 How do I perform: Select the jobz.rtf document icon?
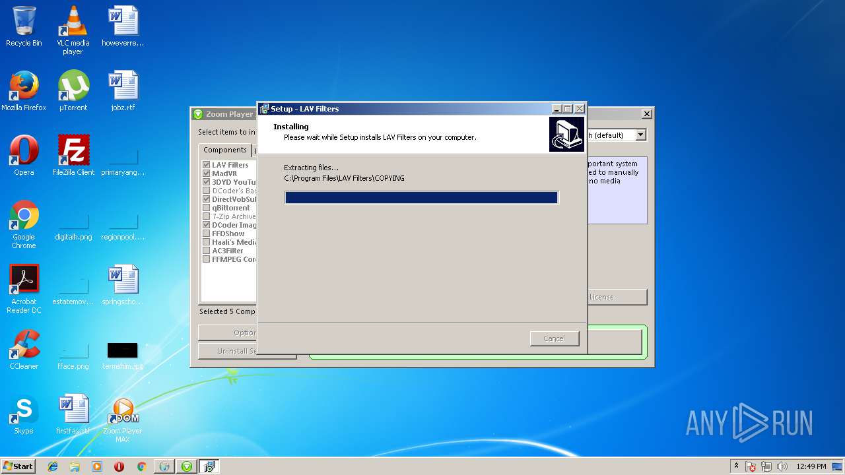point(123,91)
